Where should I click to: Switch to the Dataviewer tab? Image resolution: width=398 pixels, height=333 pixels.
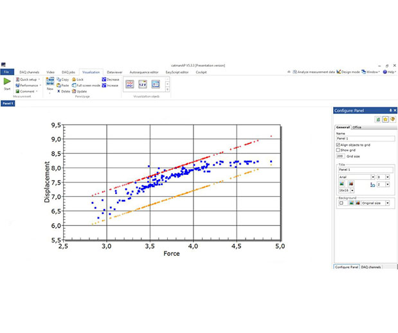pyautogui.click(x=114, y=72)
